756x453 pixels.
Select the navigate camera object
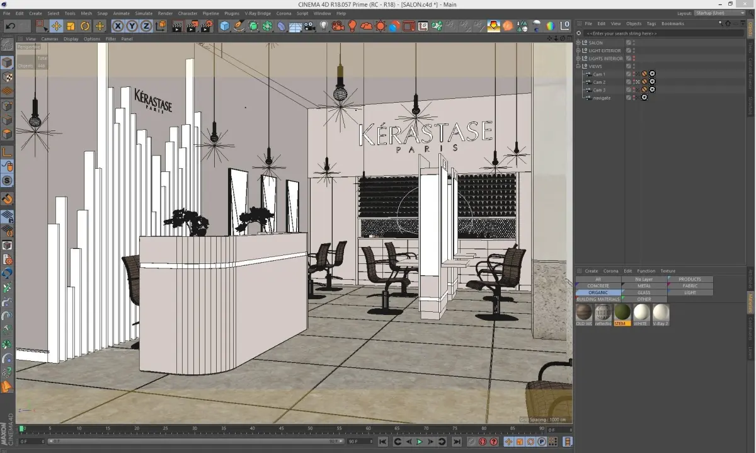coord(601,98)
